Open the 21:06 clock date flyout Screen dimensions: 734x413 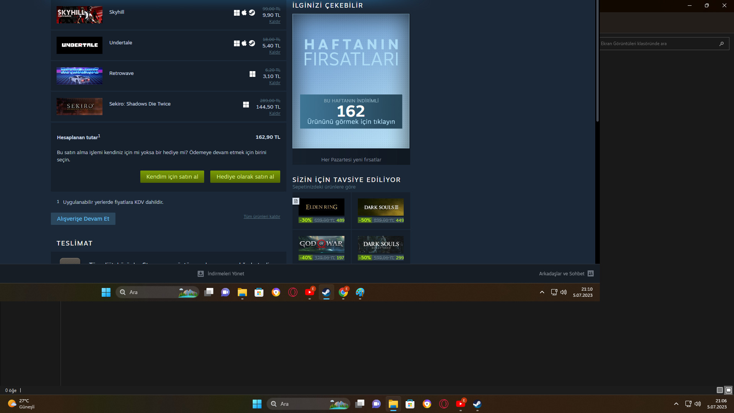click(717, 404)
